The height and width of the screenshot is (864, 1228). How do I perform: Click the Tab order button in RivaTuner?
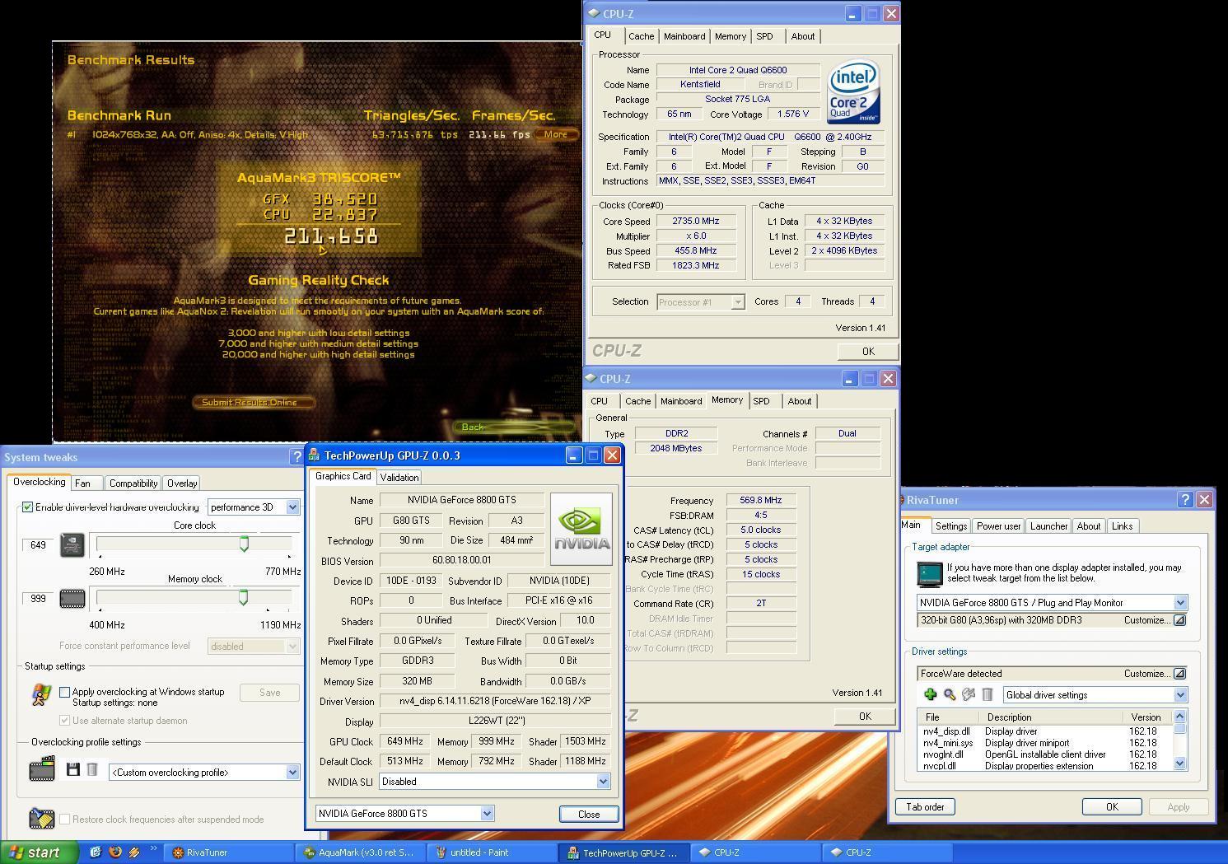(x=925, y=807)
